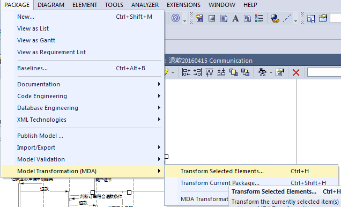Image resolution: width=341 pixels, height=207 pixels.
Task: Expand the layout tool dropdown arrow
Action: [271, 72]
